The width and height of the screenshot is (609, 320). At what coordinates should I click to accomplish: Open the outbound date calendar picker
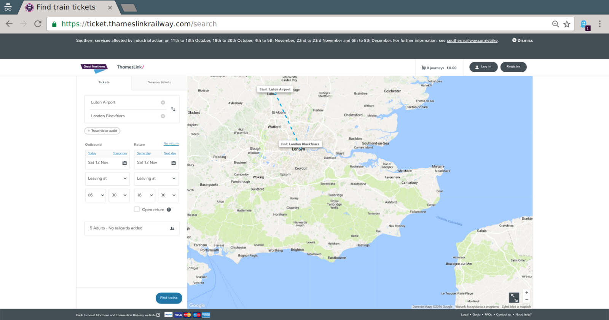tap(124, 163)
